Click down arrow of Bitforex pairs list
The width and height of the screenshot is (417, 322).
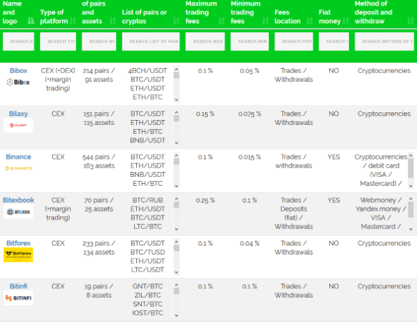point(176,272)
